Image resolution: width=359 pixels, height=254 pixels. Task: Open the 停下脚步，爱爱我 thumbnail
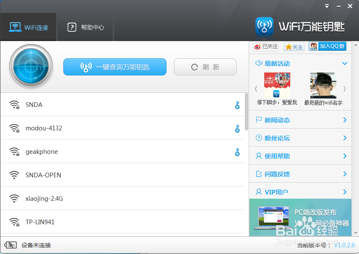pos(277,86)
